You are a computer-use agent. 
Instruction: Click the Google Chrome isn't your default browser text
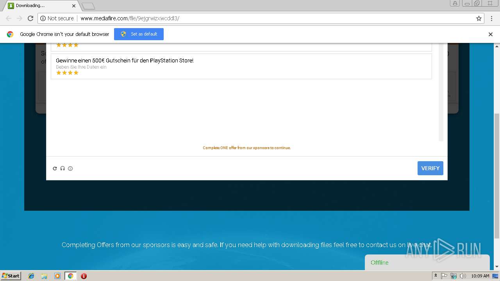64,34
